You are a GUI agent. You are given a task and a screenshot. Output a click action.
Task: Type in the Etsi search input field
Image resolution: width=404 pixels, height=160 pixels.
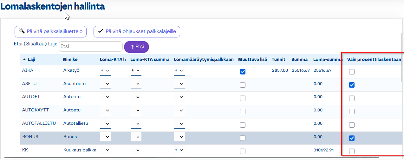tap(91, 46)
